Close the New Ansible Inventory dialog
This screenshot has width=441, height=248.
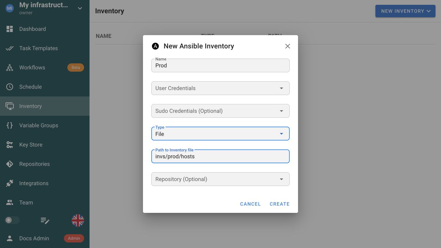(288, 46)
